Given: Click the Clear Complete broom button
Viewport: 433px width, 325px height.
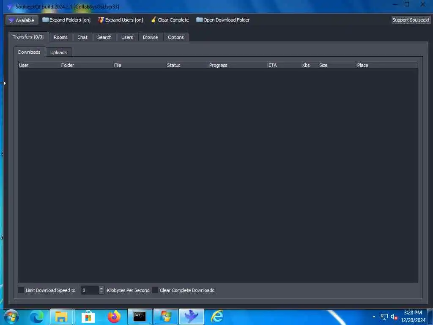Looking at the screenshot, I should tap(170, 20).
